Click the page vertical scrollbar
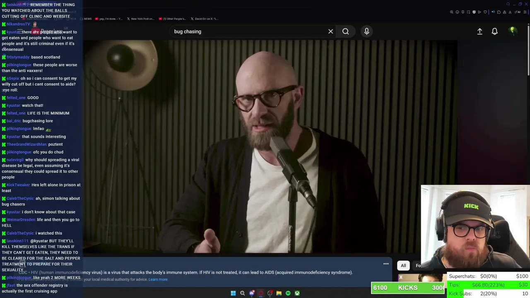This screenshot has height=298, width=530. click(528, 50)
